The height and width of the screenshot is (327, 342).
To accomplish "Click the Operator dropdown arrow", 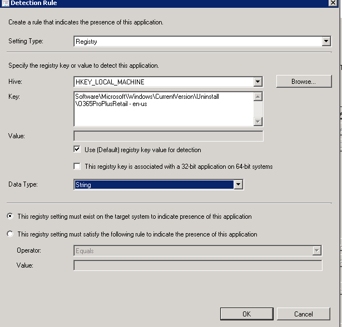I will 317,251.
